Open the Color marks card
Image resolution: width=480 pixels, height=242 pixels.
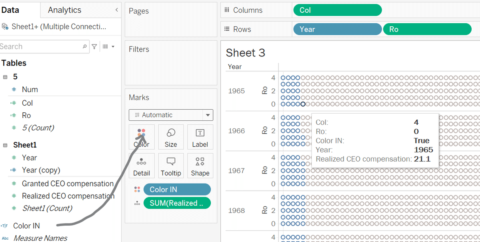tap(141, 137)
